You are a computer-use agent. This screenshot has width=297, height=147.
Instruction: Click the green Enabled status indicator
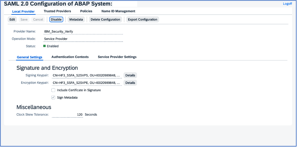click(44, 46)
